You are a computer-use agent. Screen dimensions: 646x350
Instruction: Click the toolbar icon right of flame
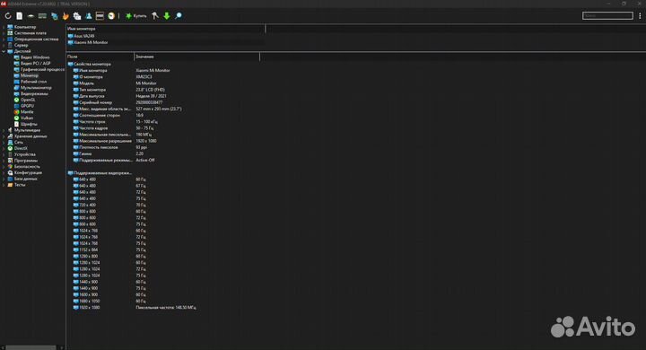[x=77, y=16]
